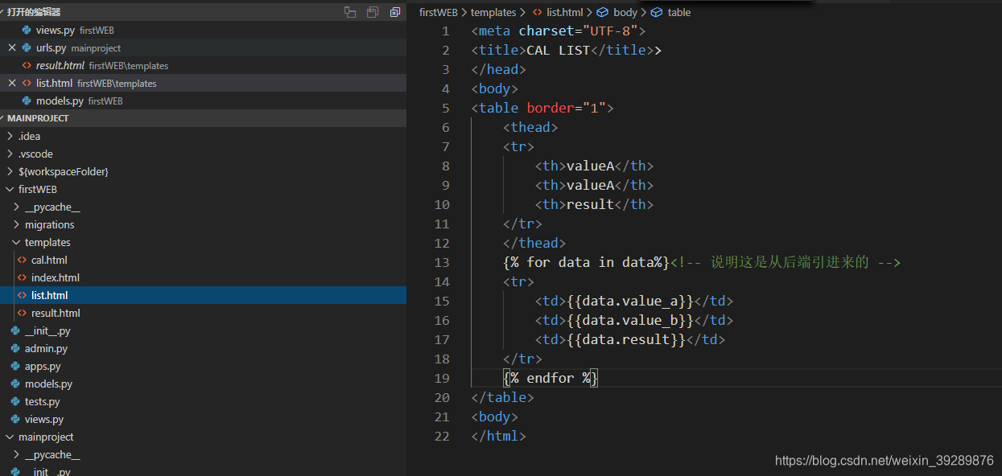Click the Python icon beside views.py in open editors
Viewport: 1002px width, 476px height.
[27, 30]
